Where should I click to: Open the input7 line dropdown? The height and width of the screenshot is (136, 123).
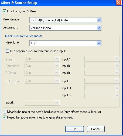coord(102,59)
